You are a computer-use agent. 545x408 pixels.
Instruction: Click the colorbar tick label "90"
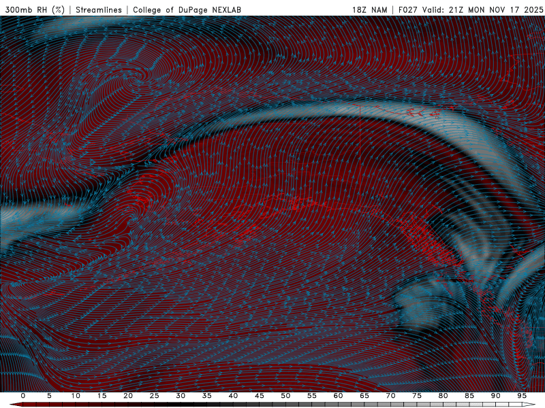495,396
